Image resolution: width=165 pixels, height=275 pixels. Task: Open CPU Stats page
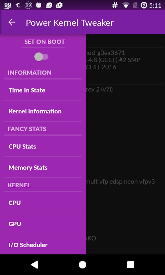click(x=43, y=146)
